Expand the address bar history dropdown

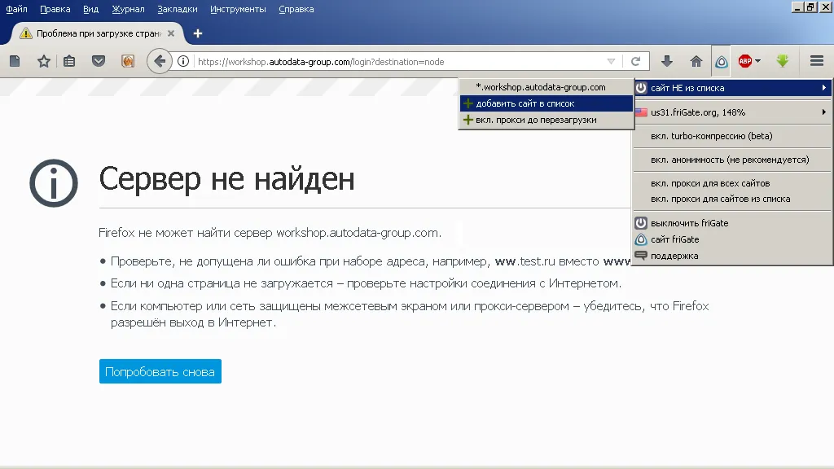point(611,62)
